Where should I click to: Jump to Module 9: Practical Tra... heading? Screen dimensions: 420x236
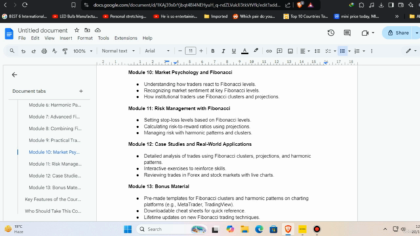pos(54,140)
